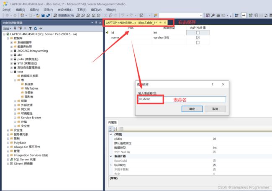Expand the abc database node
The width and height of the screenshot is (272, 191).
(x=11, y=55)
